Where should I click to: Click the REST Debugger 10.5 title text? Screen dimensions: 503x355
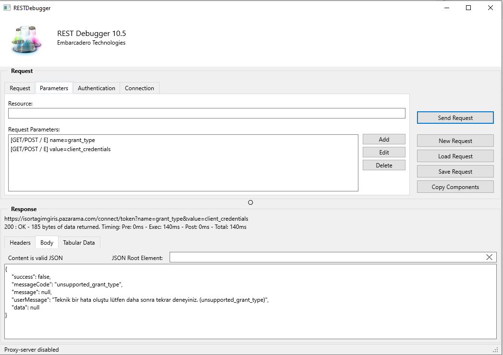(x=91, y=33)
